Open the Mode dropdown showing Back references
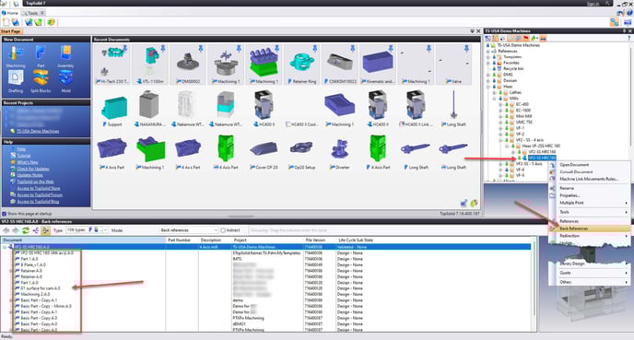The height and width of the screenshot is (340, 634). 189,230
